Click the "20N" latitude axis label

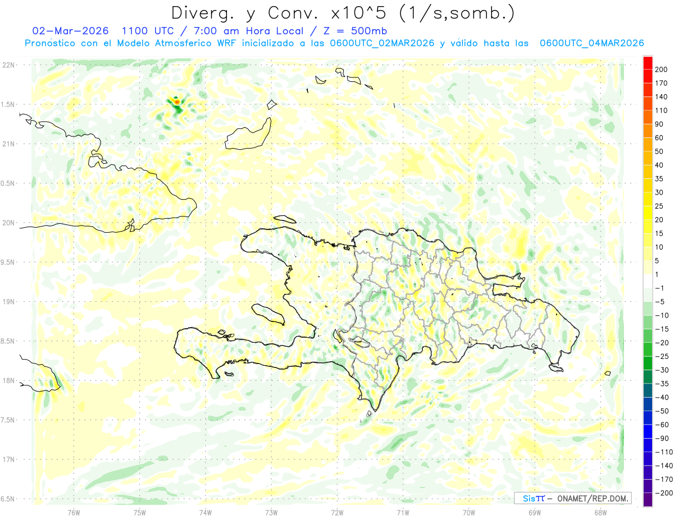pyautogui.click(x=8, y=223)
